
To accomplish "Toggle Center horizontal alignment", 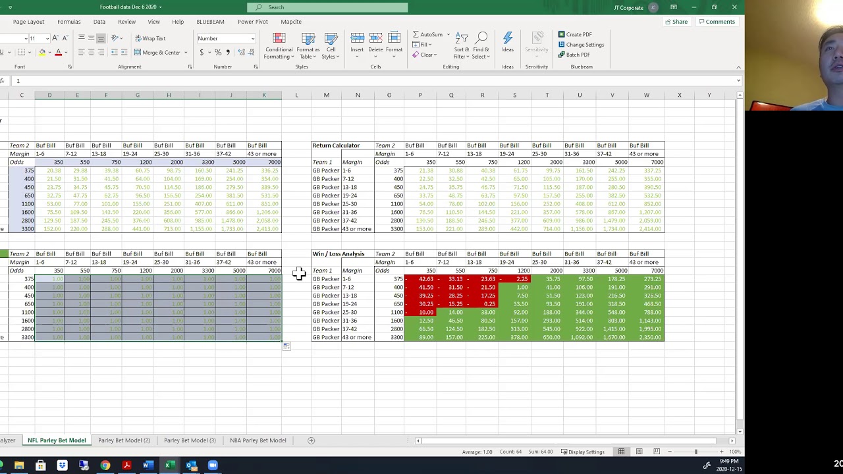I will pos(91,53).
